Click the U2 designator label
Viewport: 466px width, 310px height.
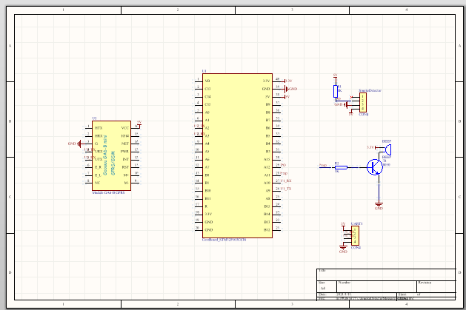coord(95,118)
